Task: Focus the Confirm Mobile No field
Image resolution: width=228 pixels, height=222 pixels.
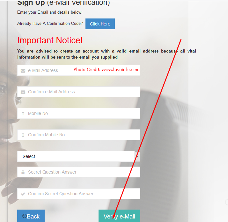Action: [79, 135]
